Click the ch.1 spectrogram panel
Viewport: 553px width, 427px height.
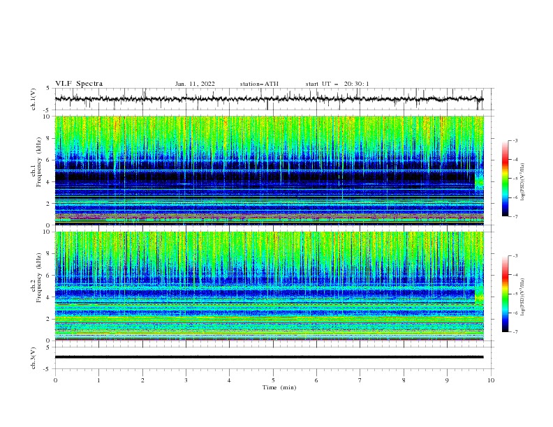[269, 170]
